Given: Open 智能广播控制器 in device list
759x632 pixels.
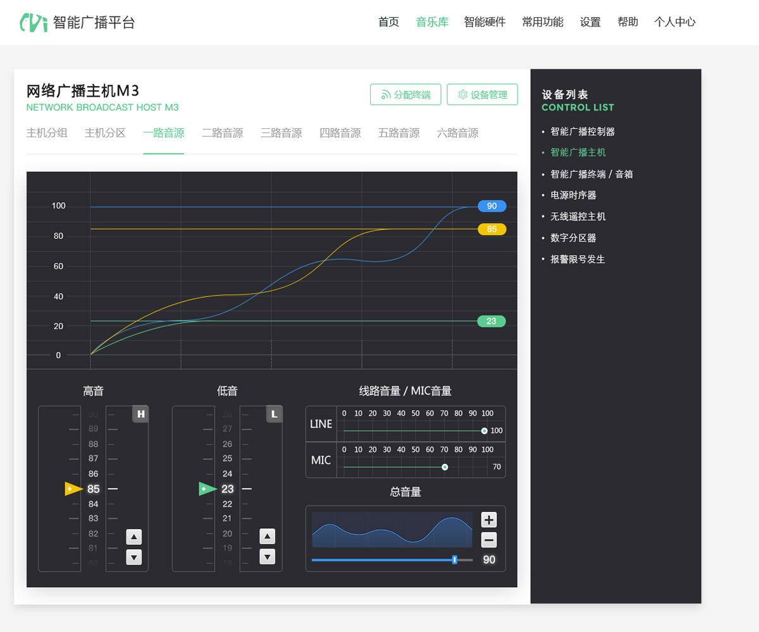Looking at the screenshot, I should click(583, 131).
